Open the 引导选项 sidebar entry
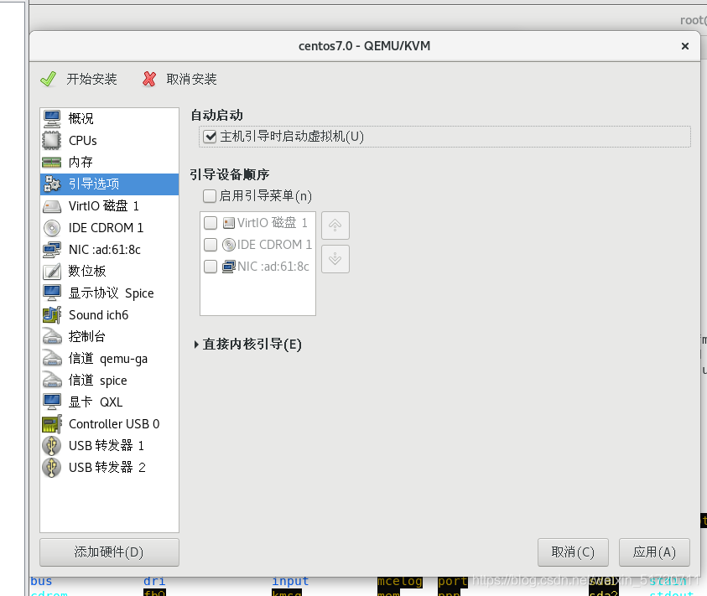Viewport: 707px width, 596px height. 110,184
